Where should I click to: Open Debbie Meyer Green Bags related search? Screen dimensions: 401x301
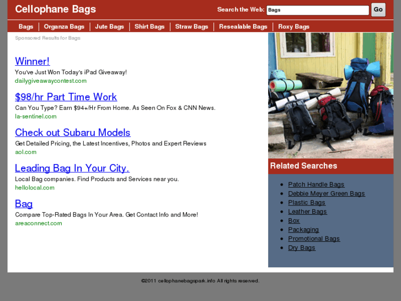pos(327,193)
